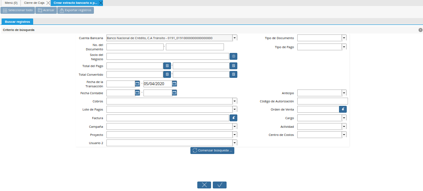Viewport: 423px width, 191px height.
Task: Expand the Actividad dropdown
Action: (344, 126)
